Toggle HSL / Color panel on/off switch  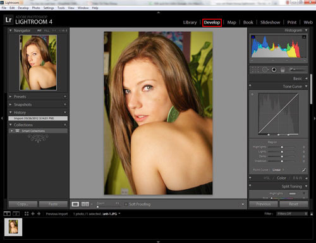point(250,178)
